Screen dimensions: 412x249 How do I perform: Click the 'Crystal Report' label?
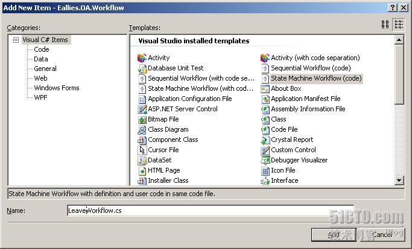click(x=292, y=140)
